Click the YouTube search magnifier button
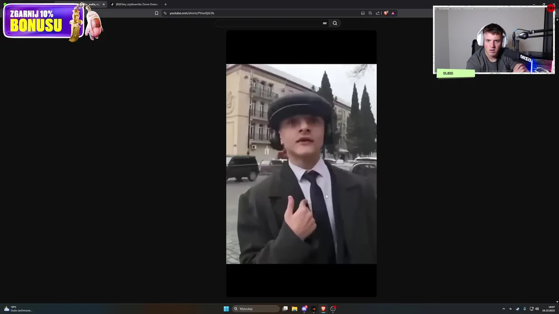 click(x=335, y=23)
